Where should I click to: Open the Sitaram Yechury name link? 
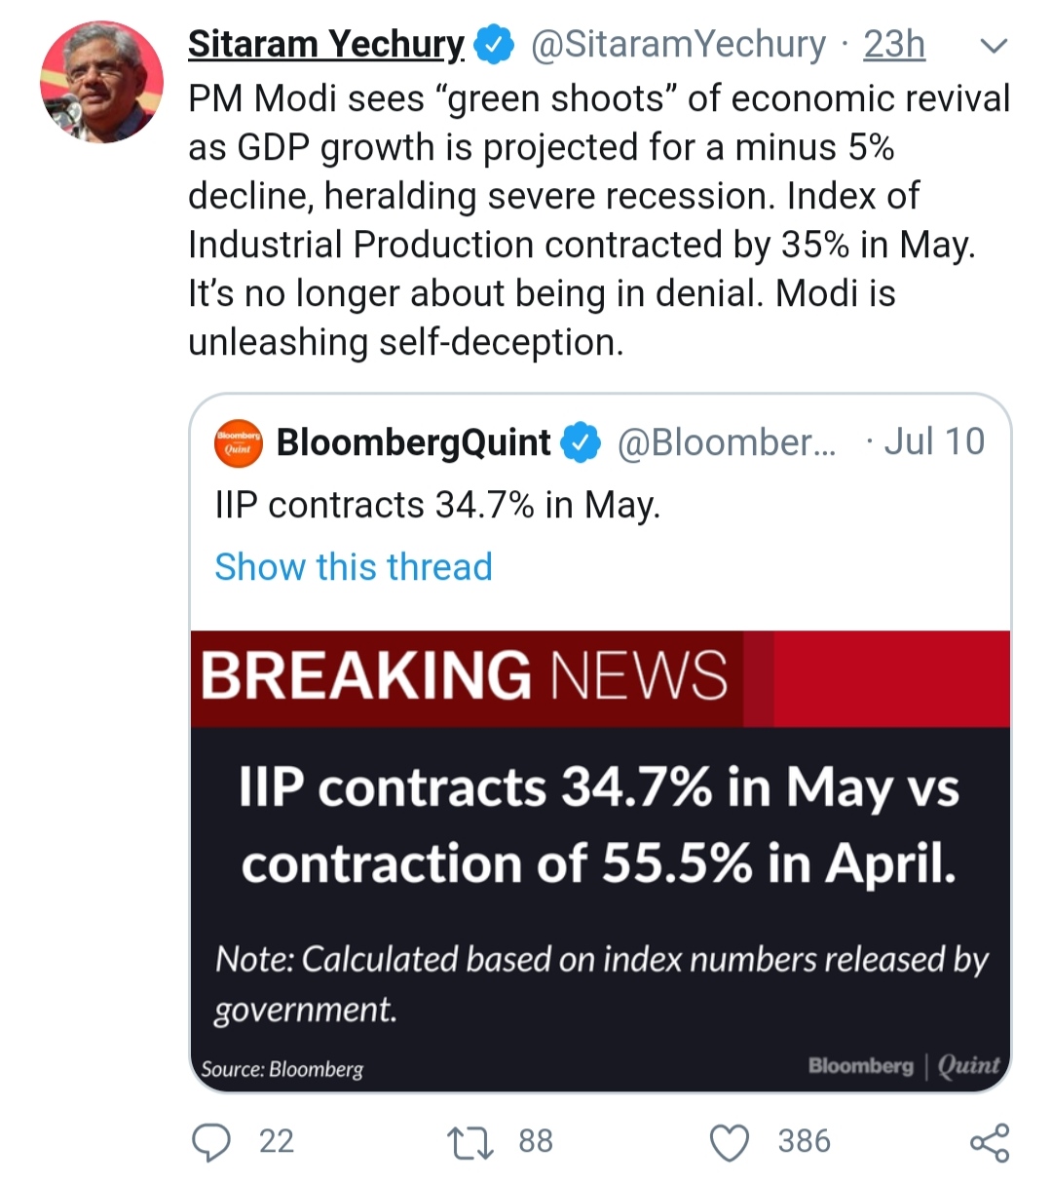325,45
